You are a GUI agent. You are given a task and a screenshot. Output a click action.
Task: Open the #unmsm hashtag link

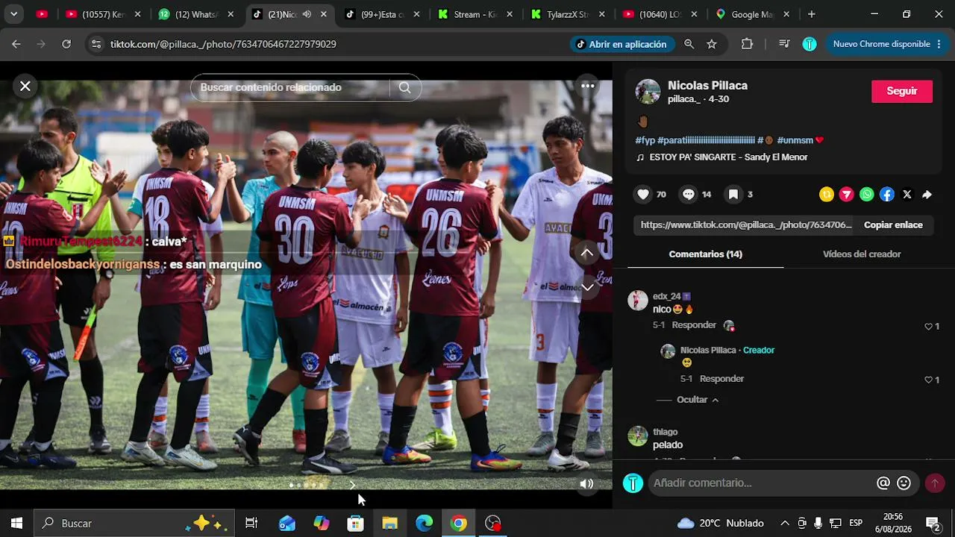[x=795, y=140]
